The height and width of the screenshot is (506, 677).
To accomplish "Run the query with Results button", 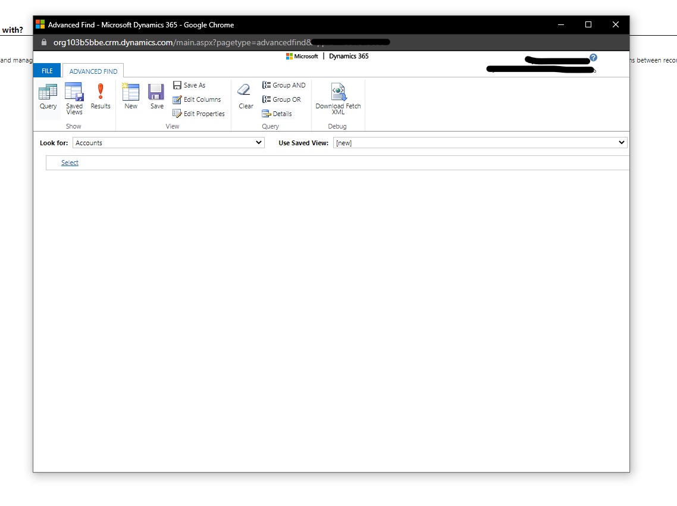I will (x=101, y=97).
